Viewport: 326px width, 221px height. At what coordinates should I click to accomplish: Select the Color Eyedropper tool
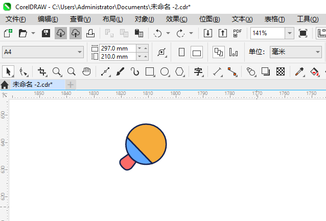(299, 72)
